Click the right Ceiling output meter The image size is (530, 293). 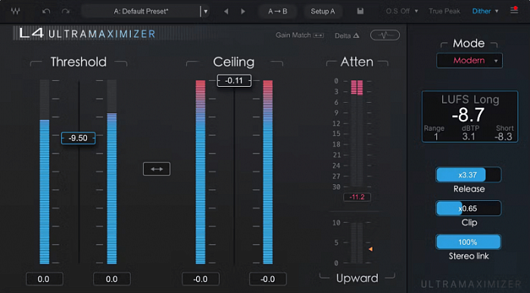(268, 172)
